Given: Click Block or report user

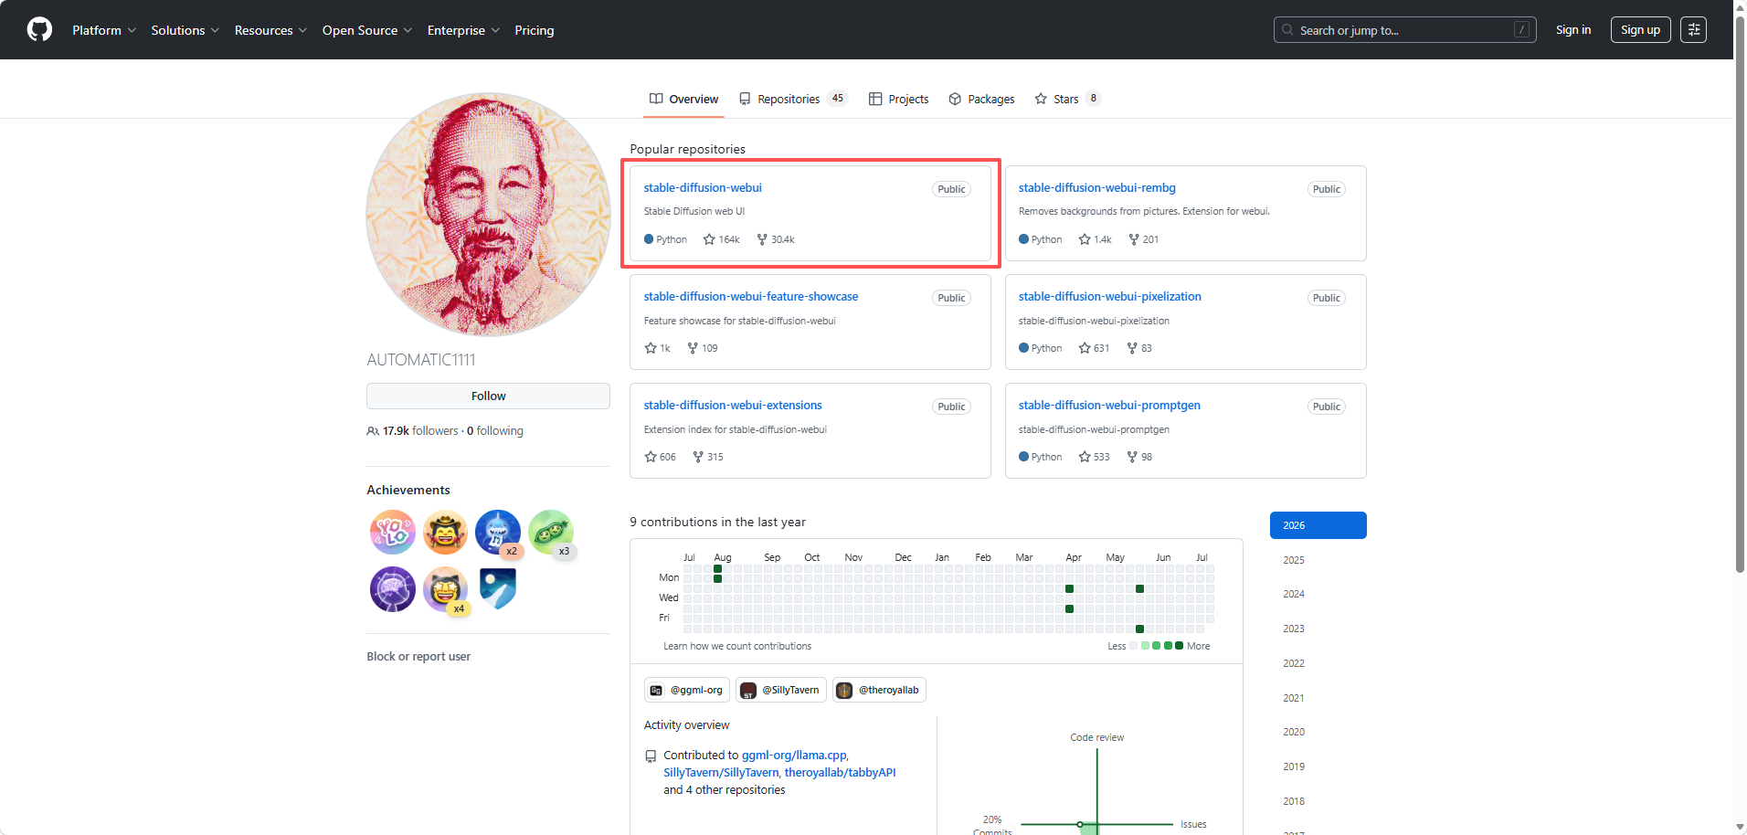Looking at the screenshot, I should [418, 656].
